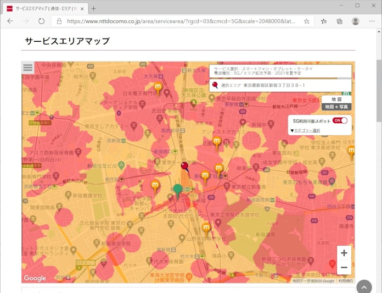Click the rightmost 5G marker near 新宿三丁目
Image resolution: width=382 pixels, height=293 pixels.
pos(219,169)
